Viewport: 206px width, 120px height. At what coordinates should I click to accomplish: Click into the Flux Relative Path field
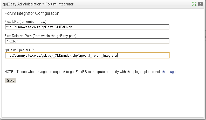tap(87, 41)
